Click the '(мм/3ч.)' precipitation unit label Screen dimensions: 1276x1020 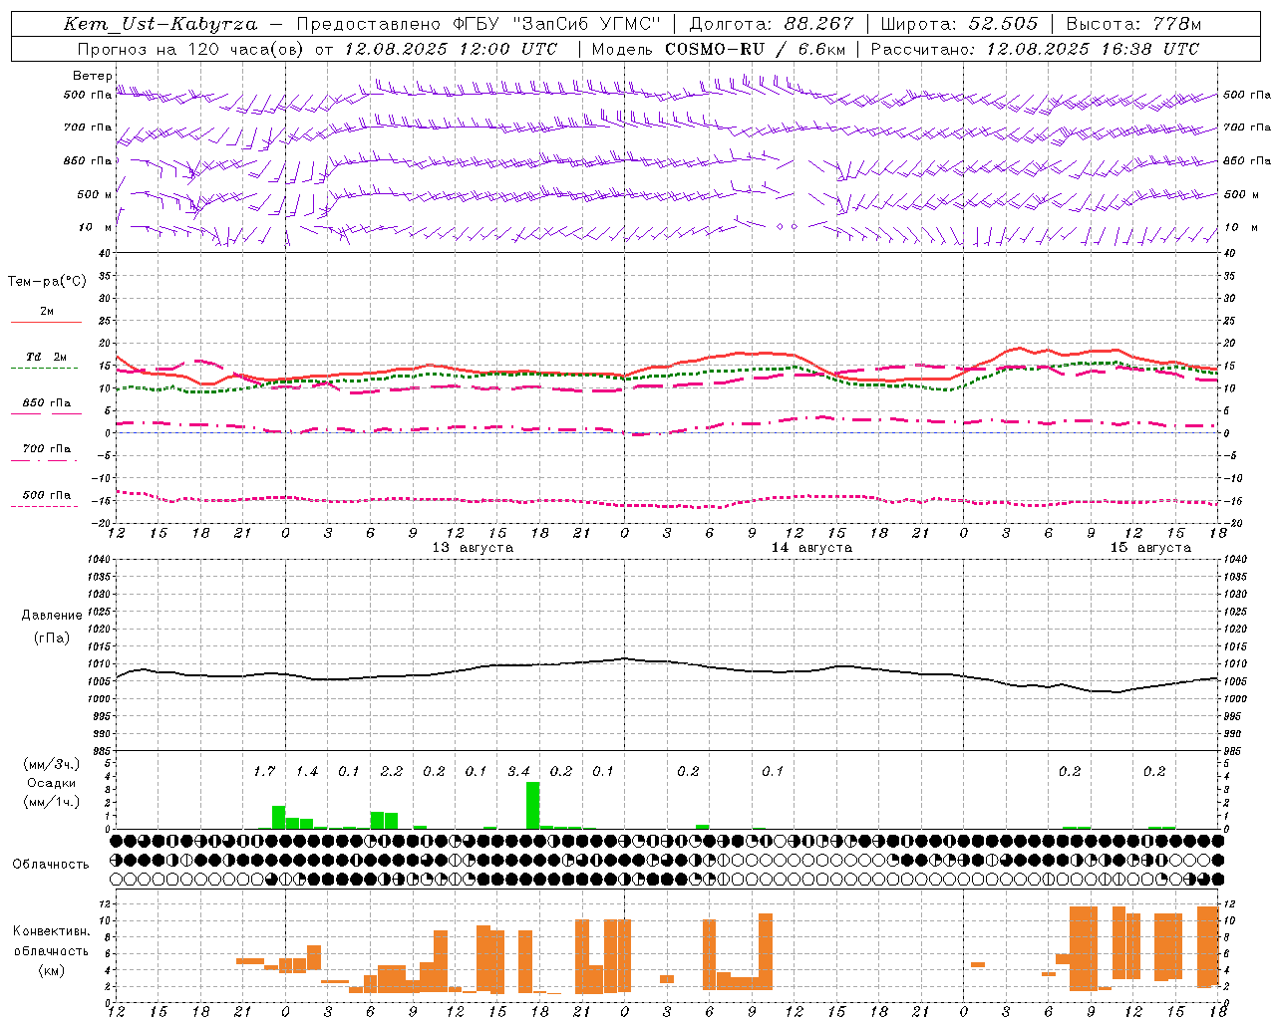pos(52,765)
